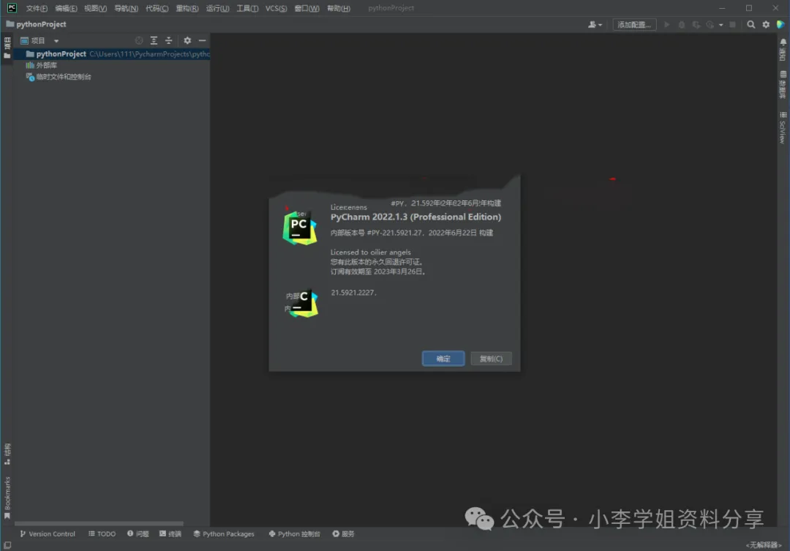Screen dimensions: 790x551
Task: Click the Expand All icon in project panel
Action: pos(154,40)
